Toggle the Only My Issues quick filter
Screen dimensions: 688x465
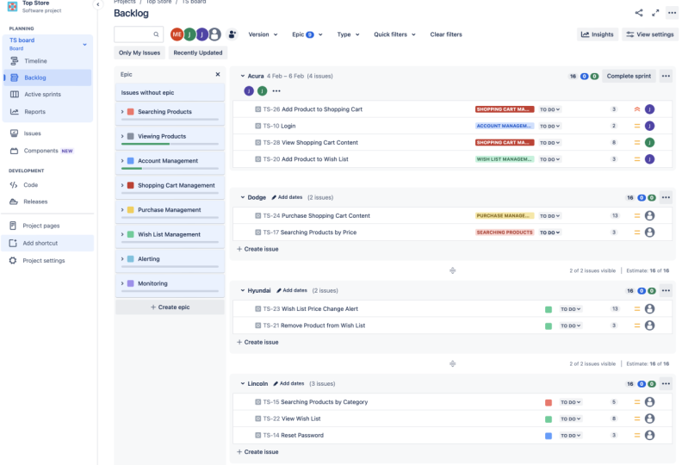[x=139, y=53]
